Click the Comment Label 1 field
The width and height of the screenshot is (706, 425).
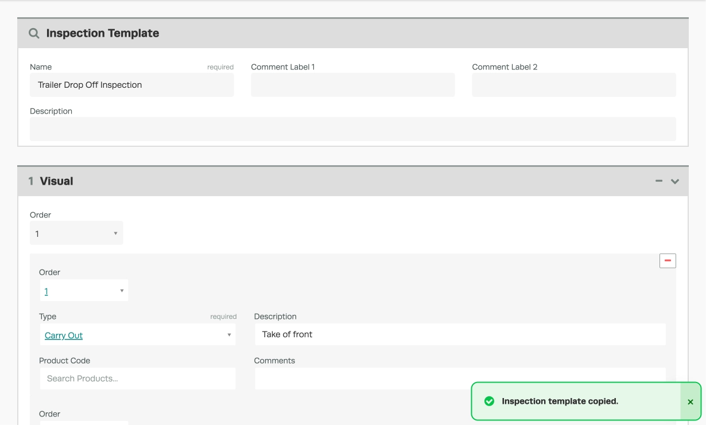pos(353,85)
